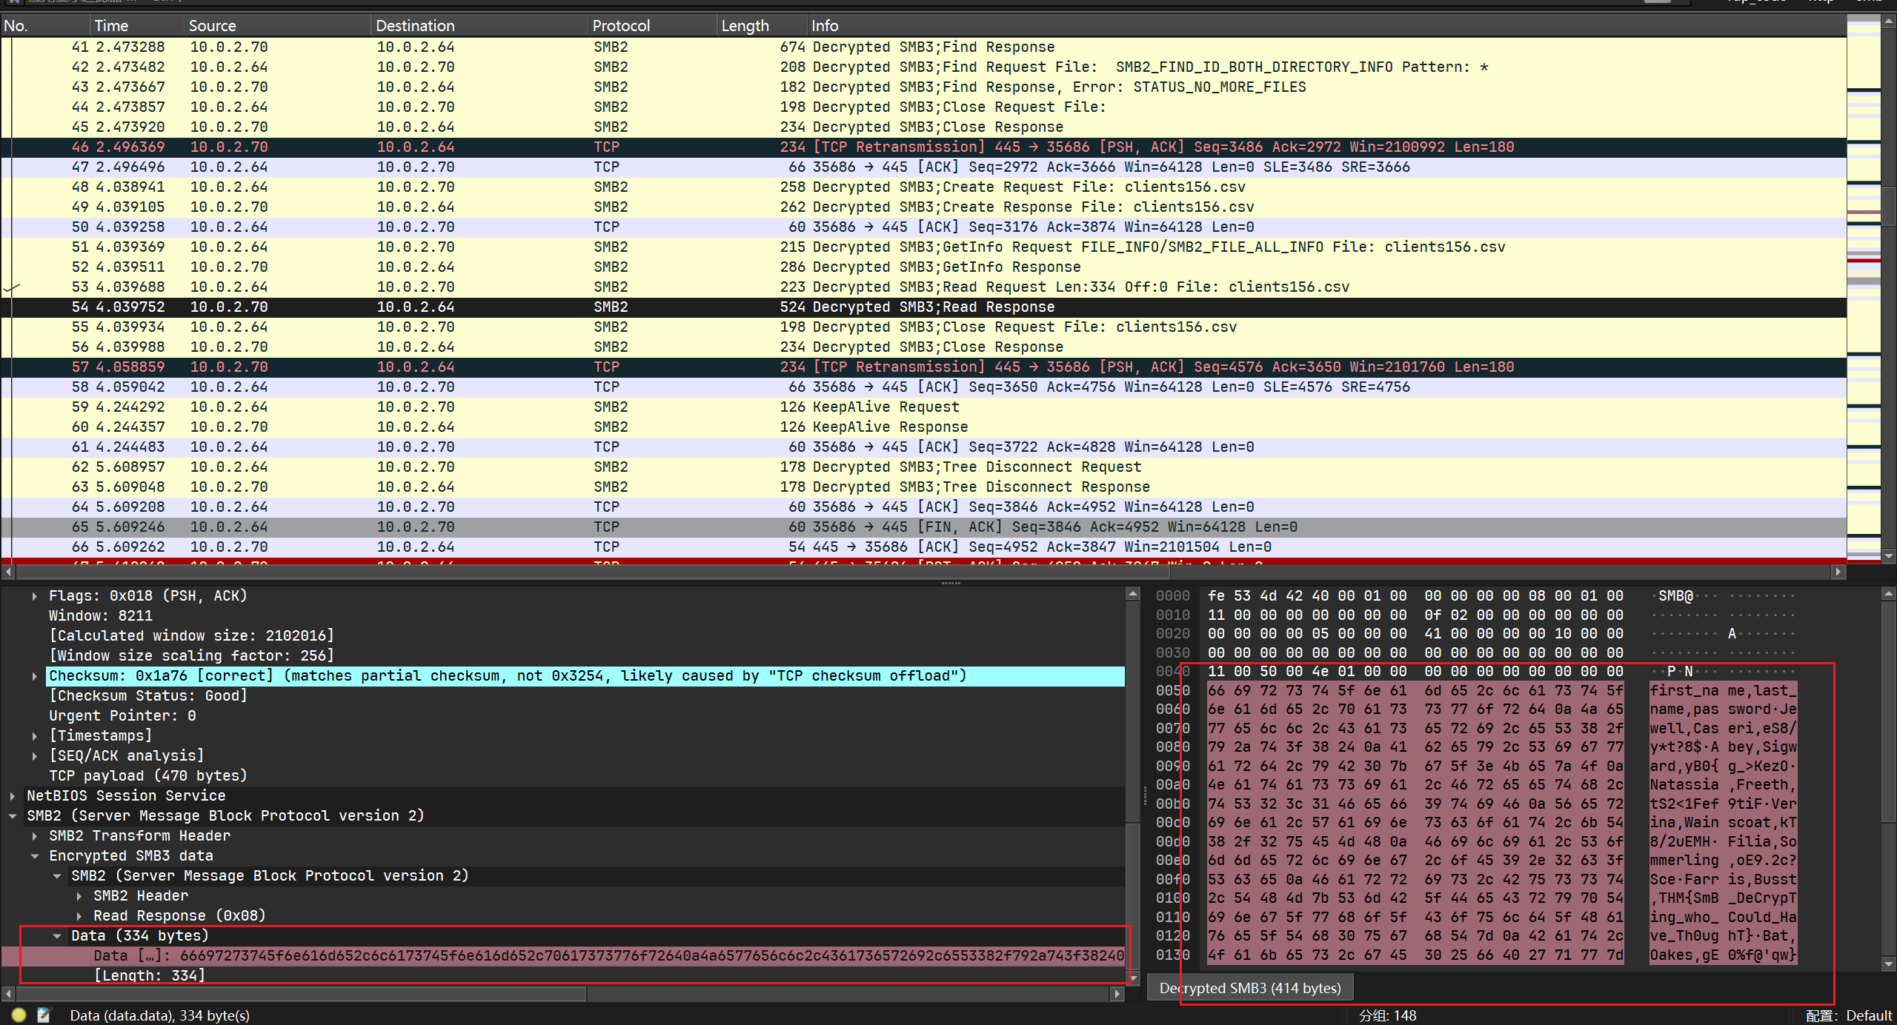The width and height of the screenshot is (1897, 1025).
Task: Expand the Read Response (0x08) node
Action: pos(79,916)
